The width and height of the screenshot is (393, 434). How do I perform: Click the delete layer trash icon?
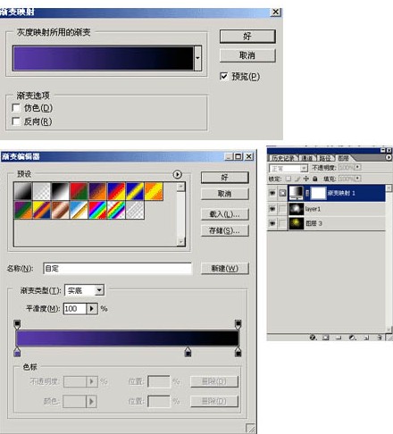379,338
